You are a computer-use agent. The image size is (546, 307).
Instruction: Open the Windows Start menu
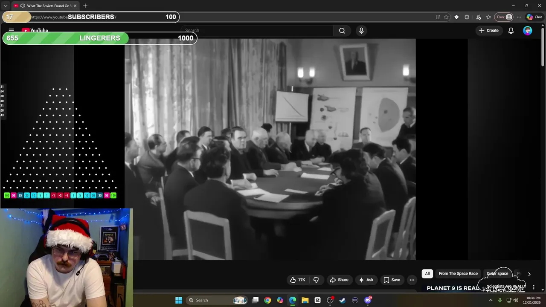pyautogui.click(x=179, y=300)
